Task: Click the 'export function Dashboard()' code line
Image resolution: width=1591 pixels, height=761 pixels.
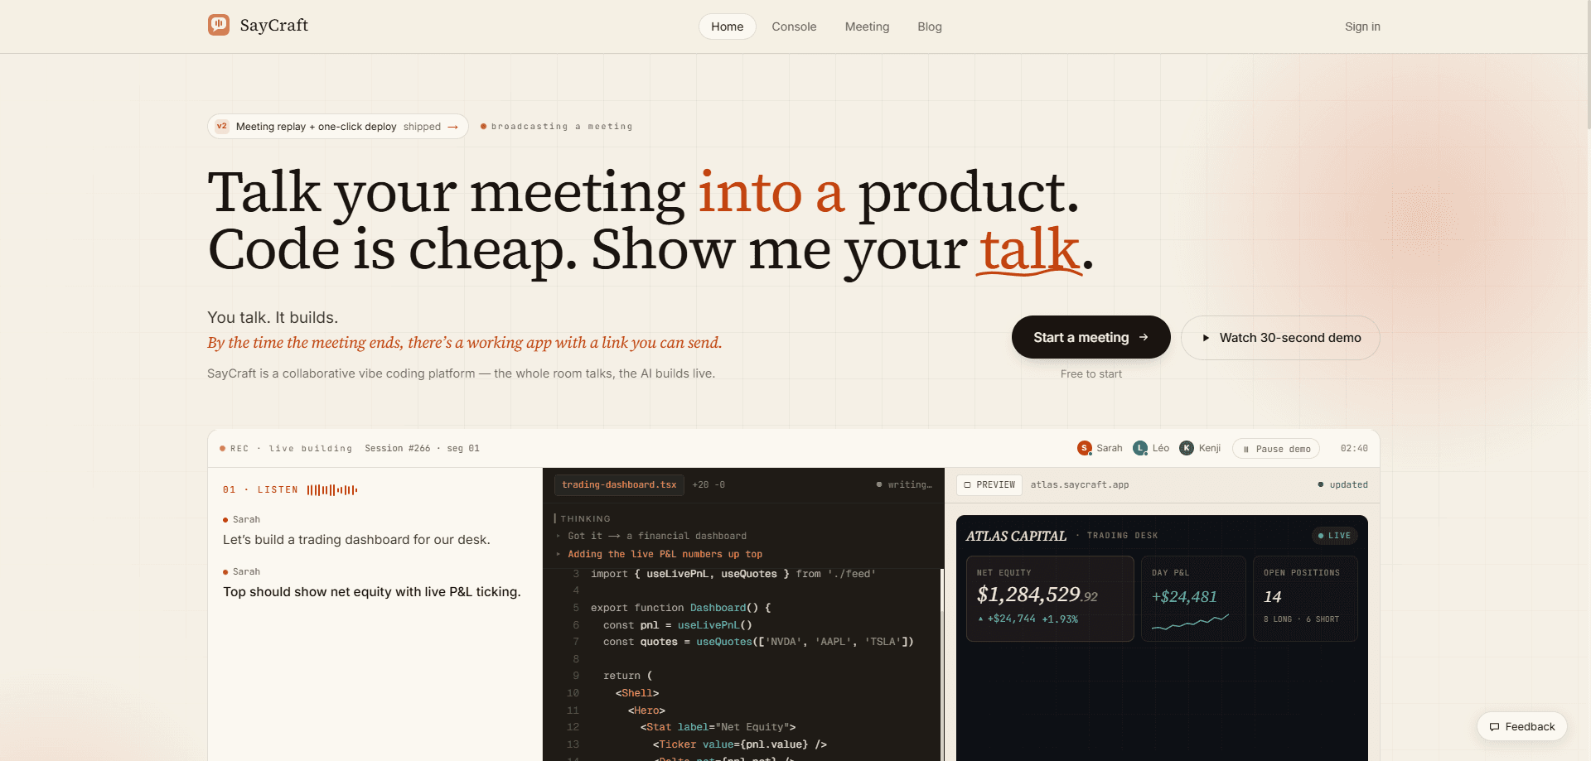Action: 680,608
